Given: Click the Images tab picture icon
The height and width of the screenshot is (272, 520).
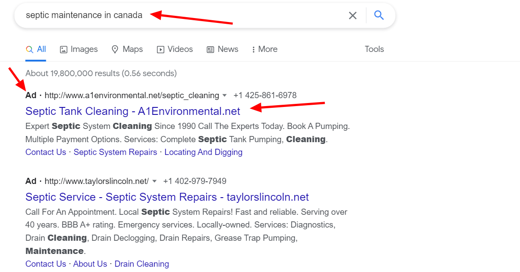Looking at the screenshot, I should 63,50.
